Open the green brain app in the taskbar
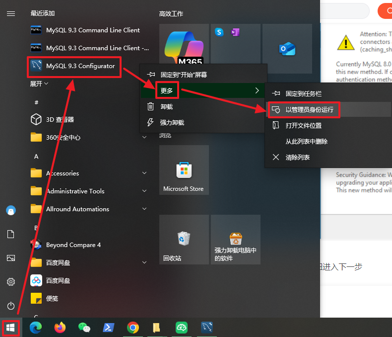Screen dimensions: 392x337 (x=182, y=328)
